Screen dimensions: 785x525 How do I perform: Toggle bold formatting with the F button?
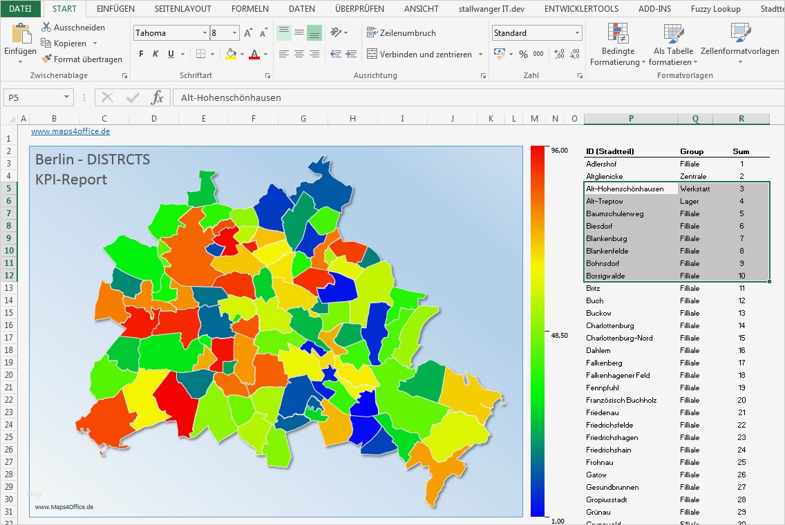[140, 53]
